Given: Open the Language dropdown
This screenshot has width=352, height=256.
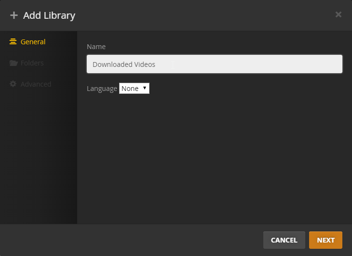Looking at the screenshot, I should click(134, 89).
